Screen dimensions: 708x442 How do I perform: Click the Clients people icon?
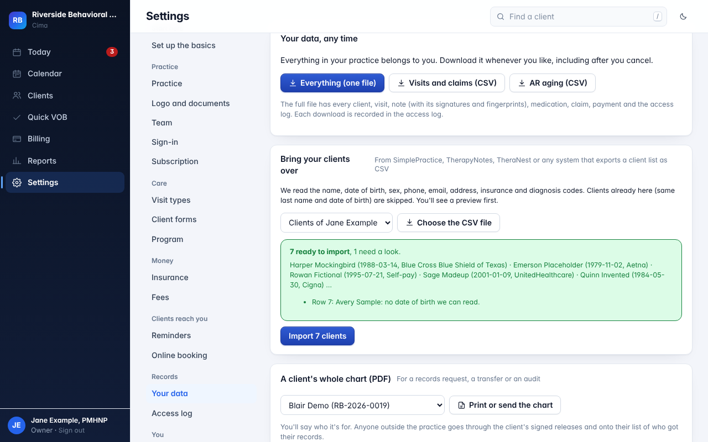[x=17, y=96]
